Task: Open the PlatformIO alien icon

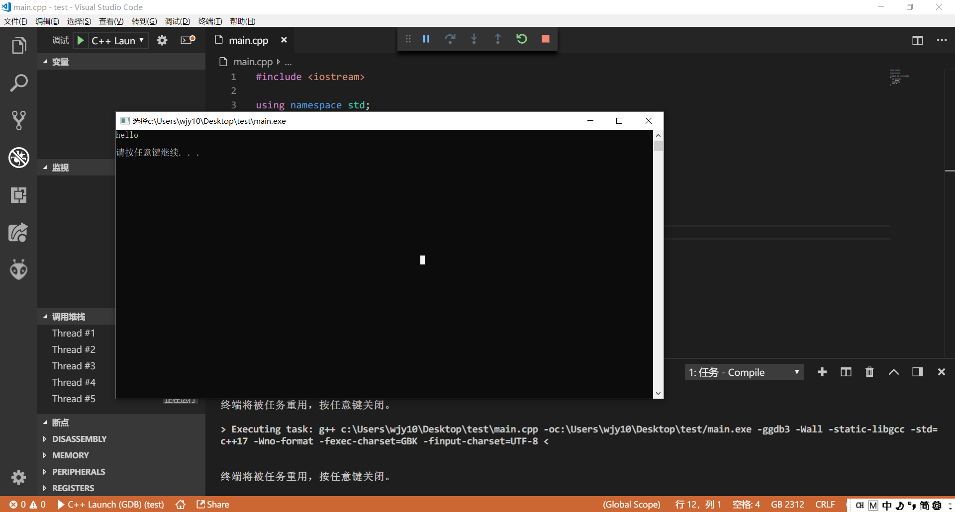Action: 19,269
